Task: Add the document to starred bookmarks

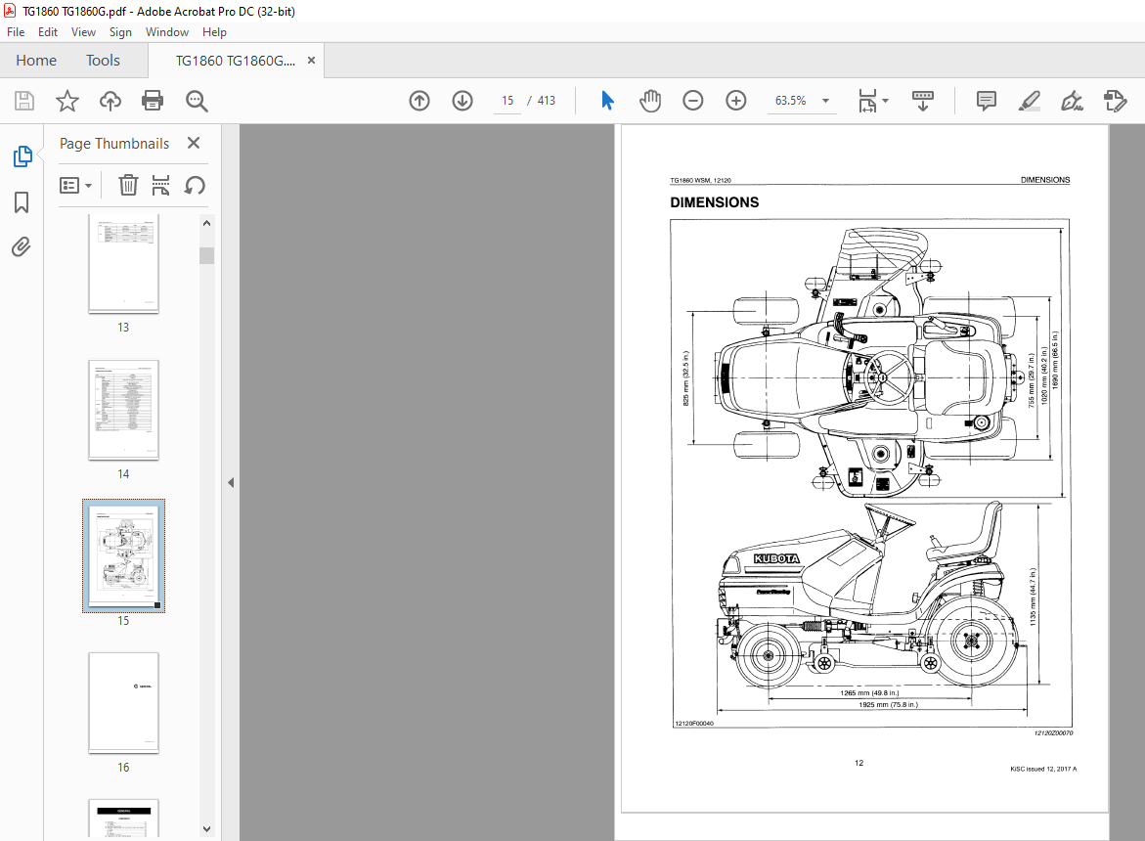Action: [67, 101]
